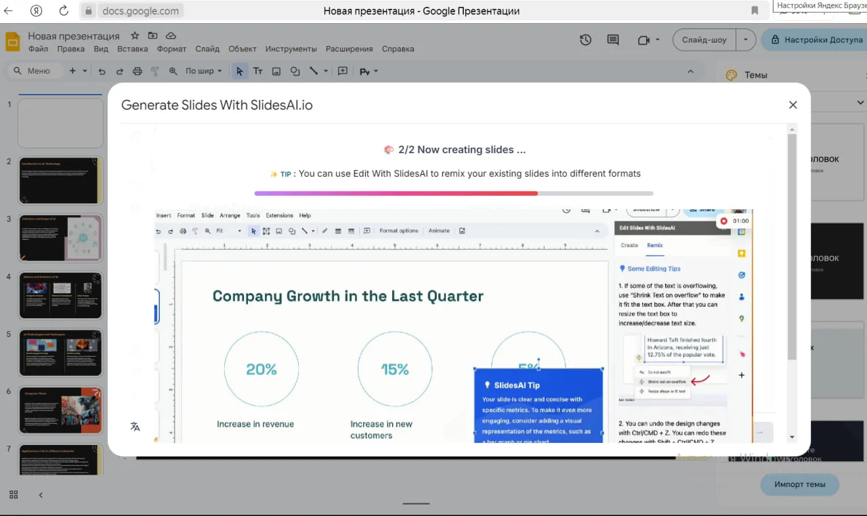
Task: Select slide 3 thumbnail in the filmstrip
Action: 60,238
